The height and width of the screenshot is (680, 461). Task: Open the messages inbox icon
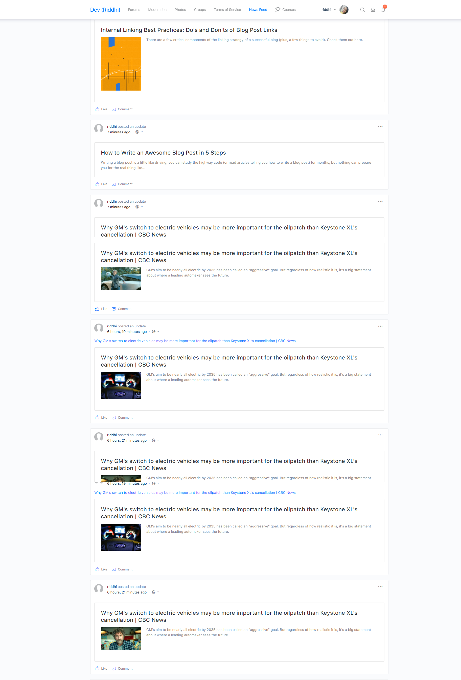(373, 10)
